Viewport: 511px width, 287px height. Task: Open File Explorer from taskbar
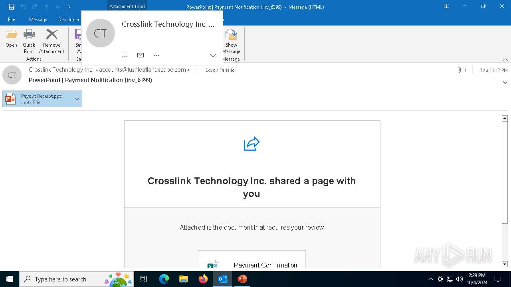click(x=183, y=279)
